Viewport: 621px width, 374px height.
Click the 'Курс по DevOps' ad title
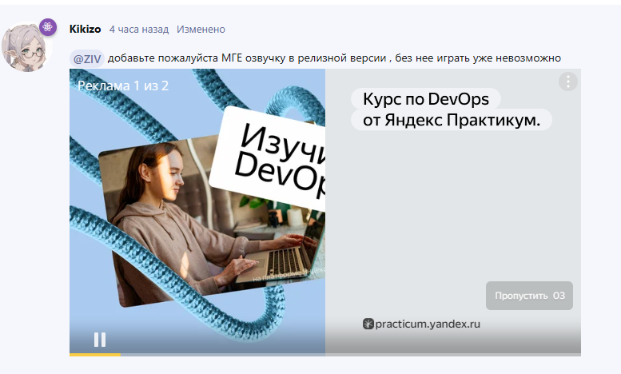426,99
